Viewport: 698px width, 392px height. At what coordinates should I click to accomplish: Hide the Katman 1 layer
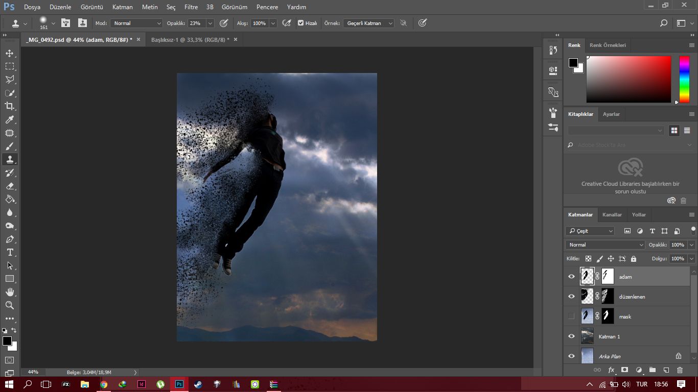coord(572,336)
